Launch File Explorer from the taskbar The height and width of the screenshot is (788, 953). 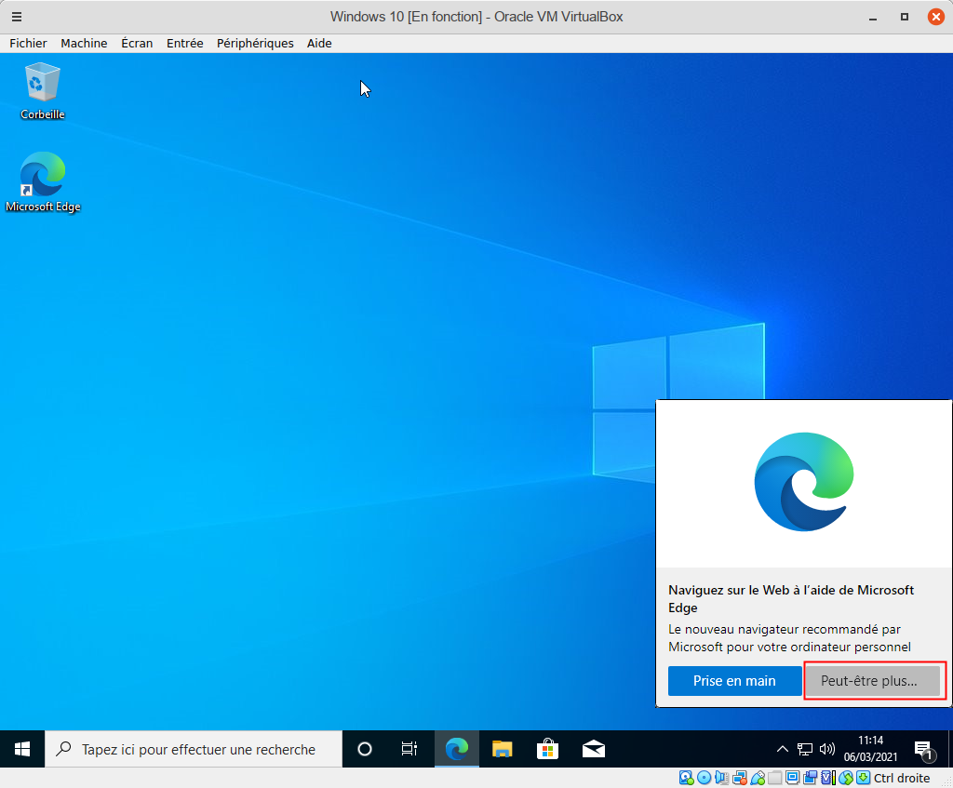[x=503, y=749]
